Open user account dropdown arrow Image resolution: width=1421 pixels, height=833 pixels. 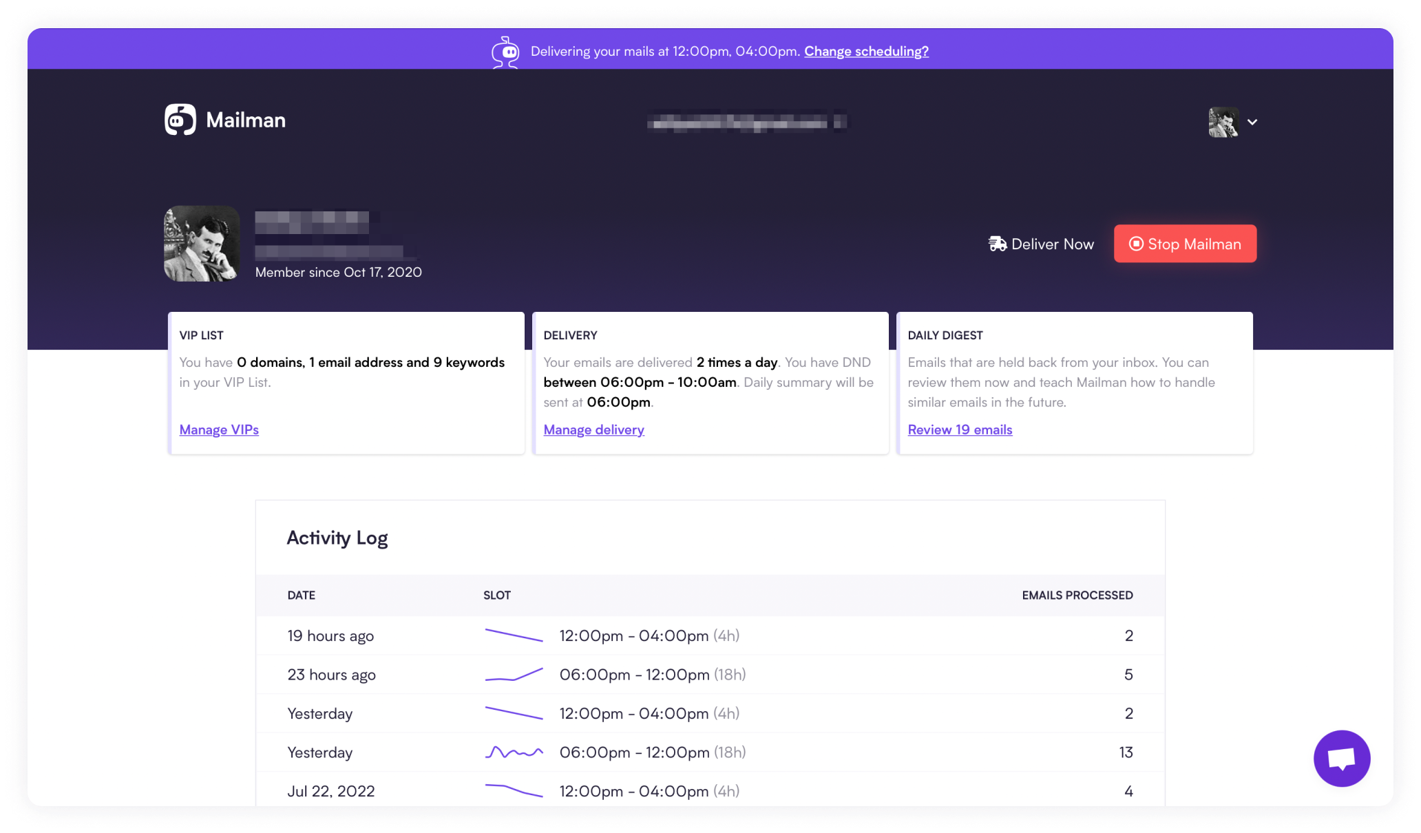click(1252, 121)
